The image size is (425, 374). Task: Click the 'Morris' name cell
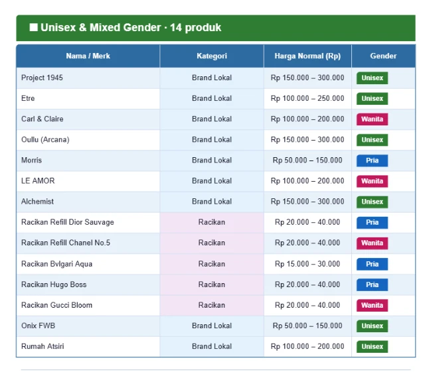pos(88,160)
